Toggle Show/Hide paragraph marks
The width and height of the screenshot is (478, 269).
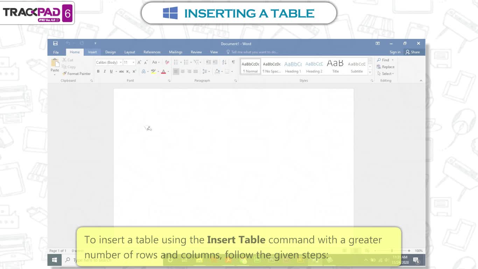(233, 62)
